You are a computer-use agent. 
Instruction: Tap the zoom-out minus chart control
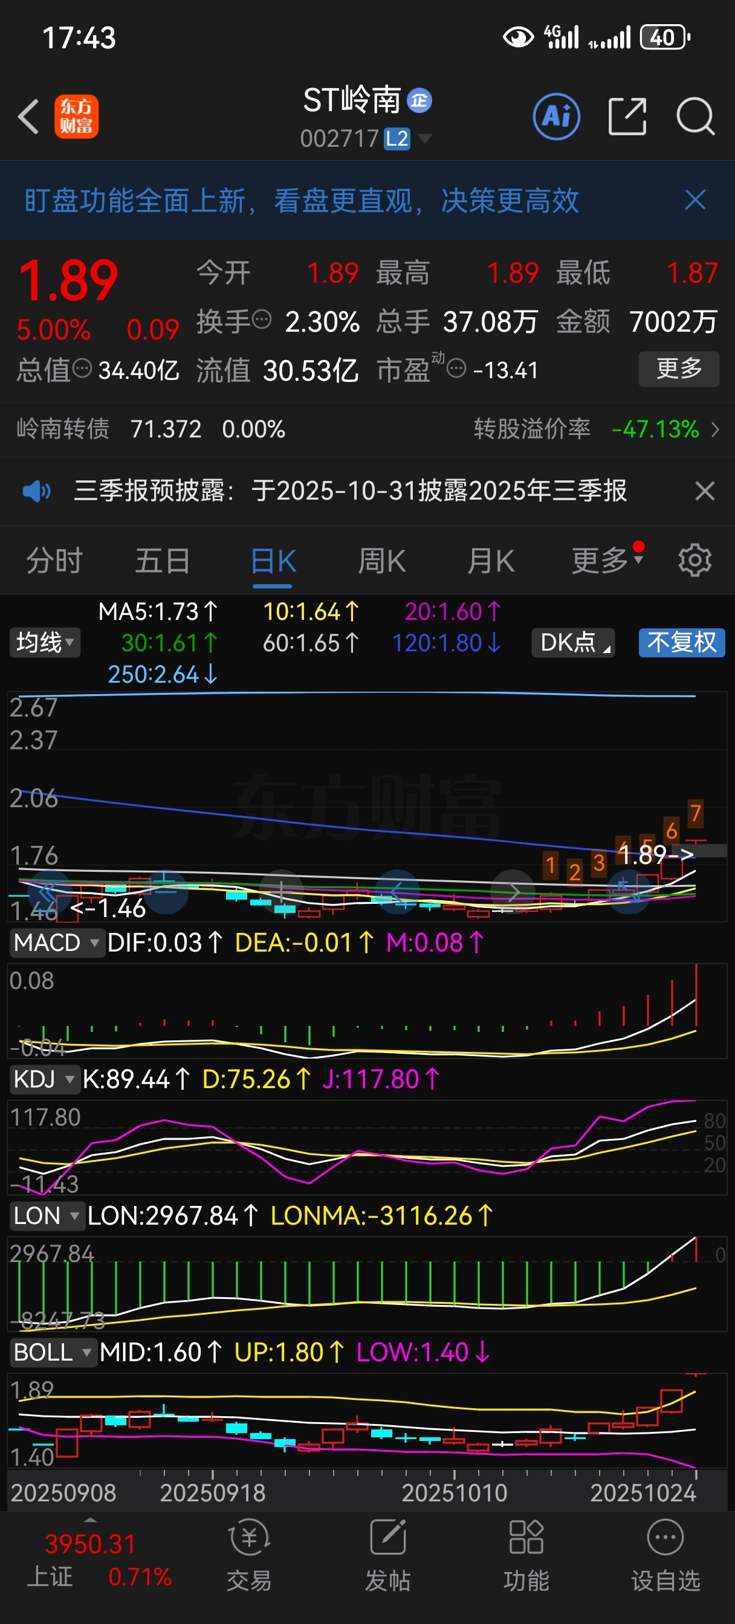pyautogui.click(x=165, y=891)
